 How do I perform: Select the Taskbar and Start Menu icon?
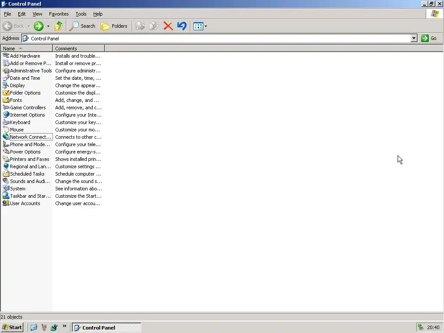click(6, 196)
